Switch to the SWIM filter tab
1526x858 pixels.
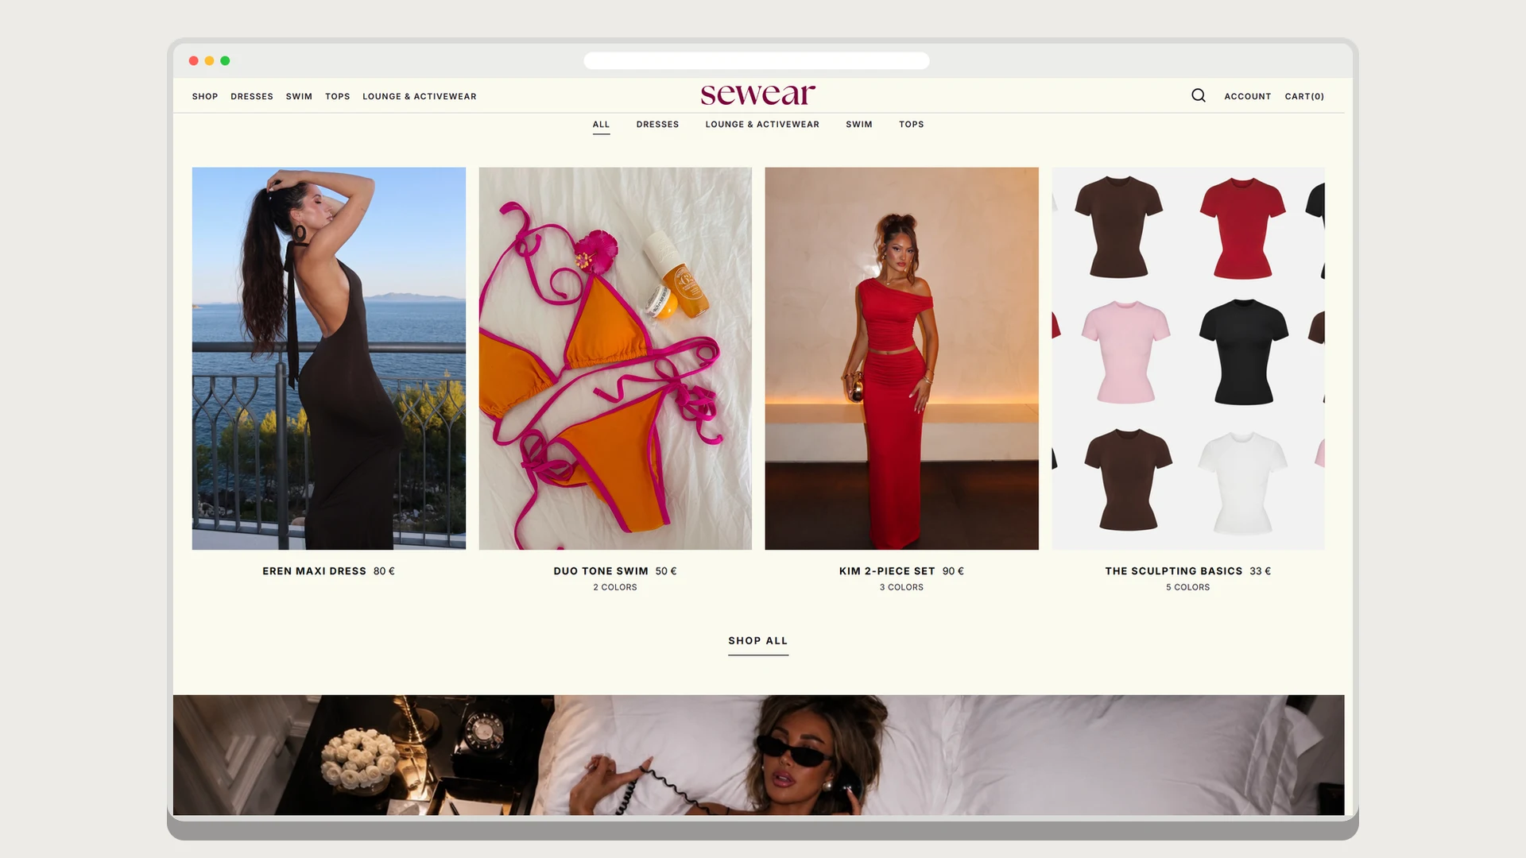[x=859, y=125]
